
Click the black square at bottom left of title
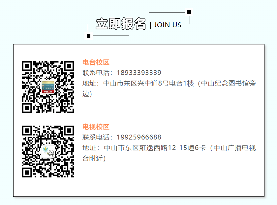tap(88, 36)
